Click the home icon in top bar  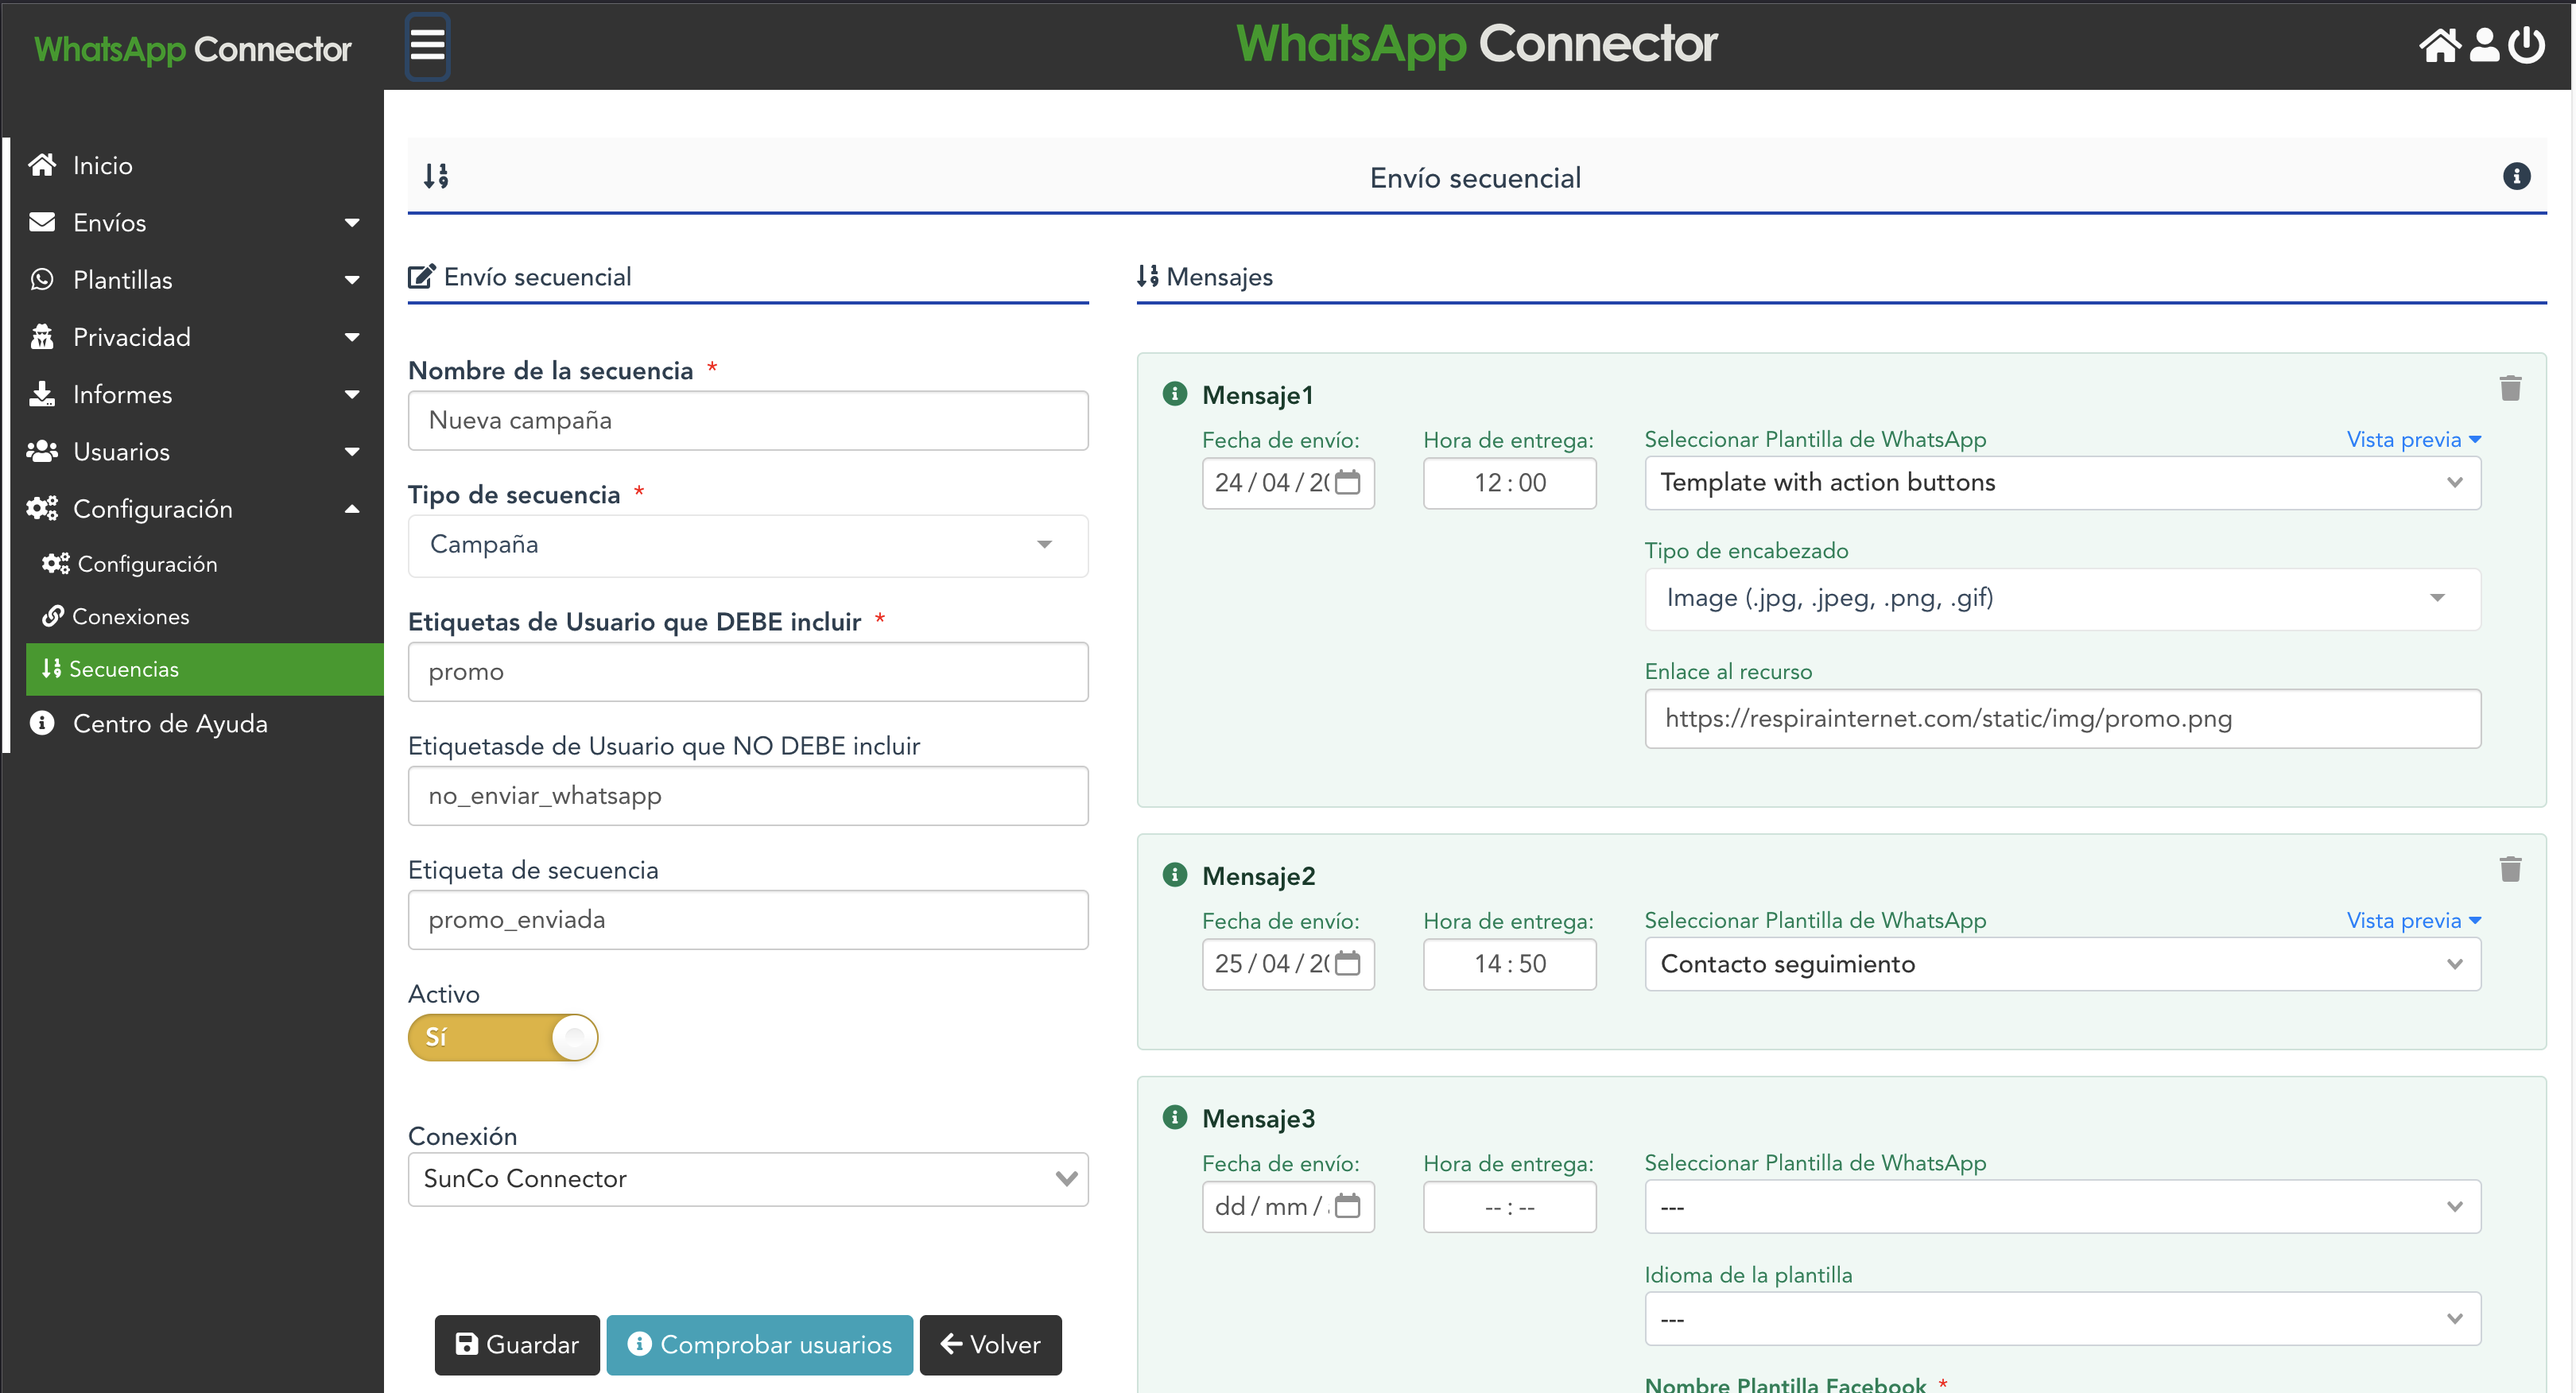(2439, 45)
